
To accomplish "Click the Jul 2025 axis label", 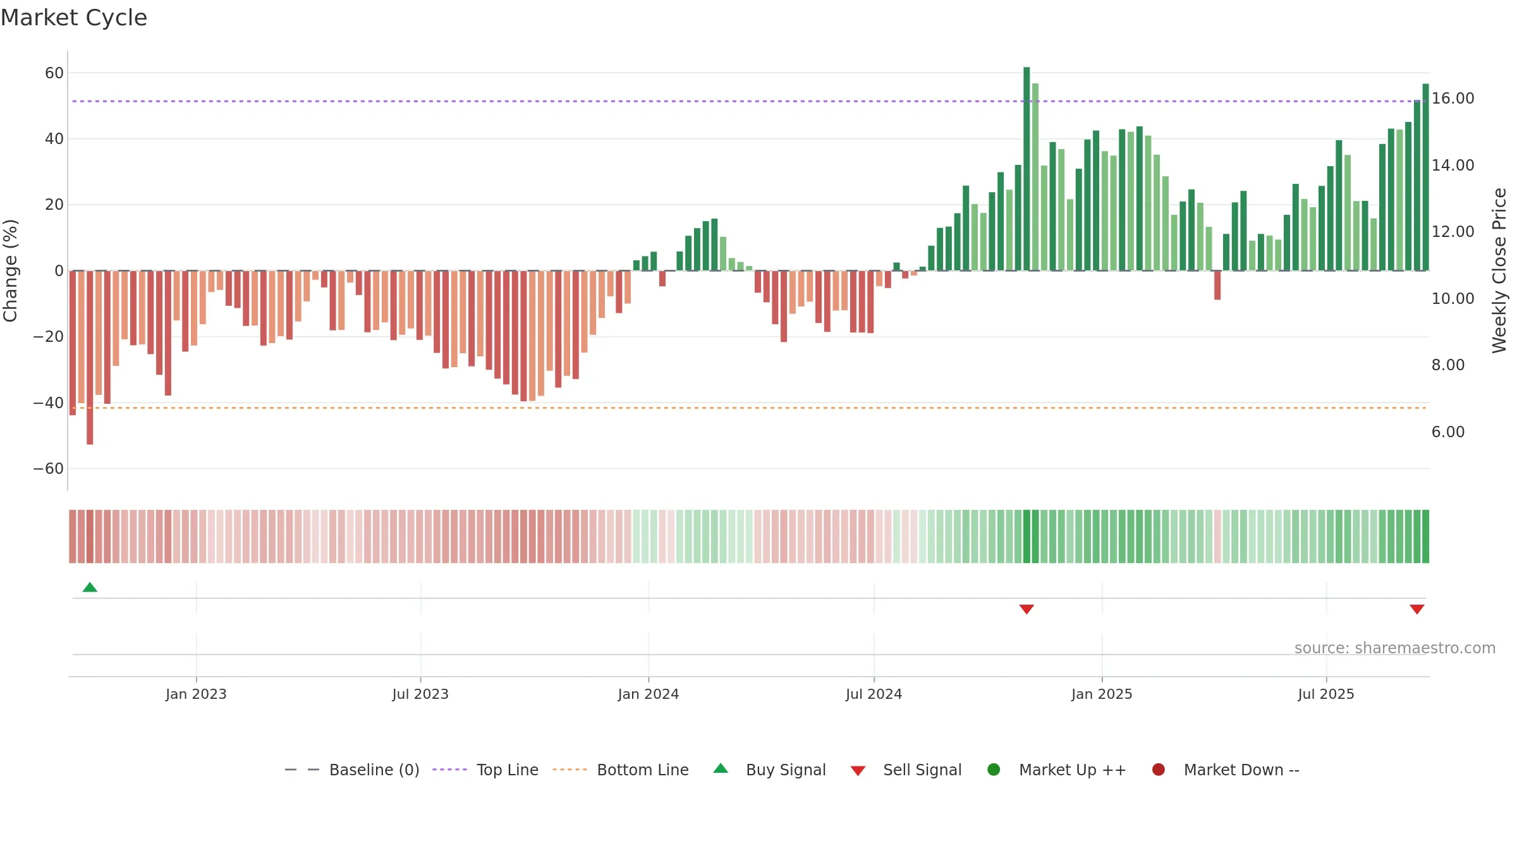I will click(1326, 694).
